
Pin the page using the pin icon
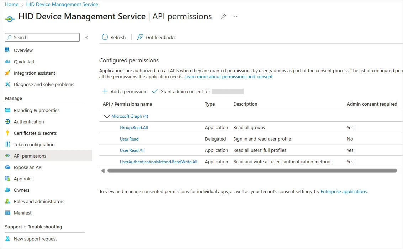(x=223, y=17)
